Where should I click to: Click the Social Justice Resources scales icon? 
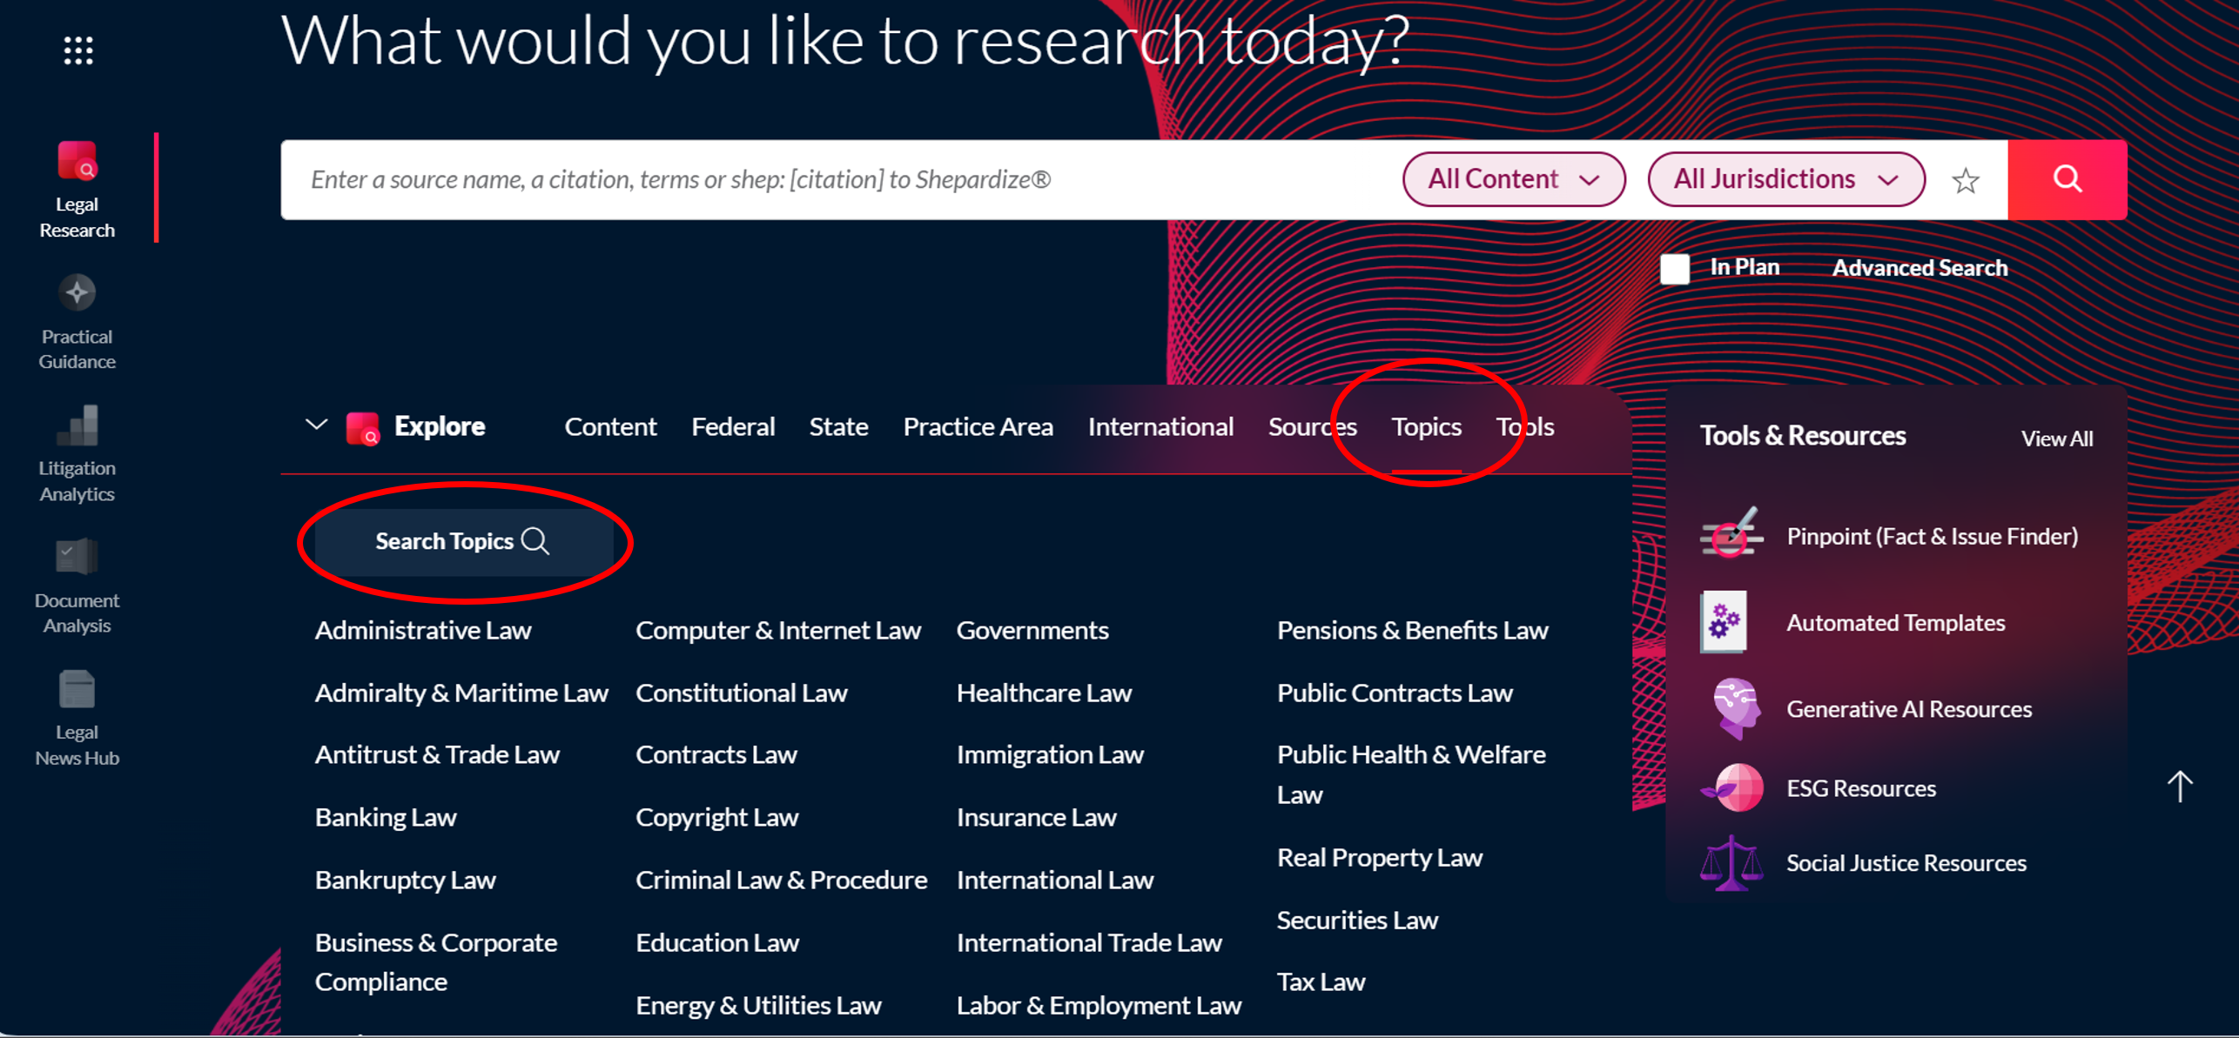(x=1731, y=862)
